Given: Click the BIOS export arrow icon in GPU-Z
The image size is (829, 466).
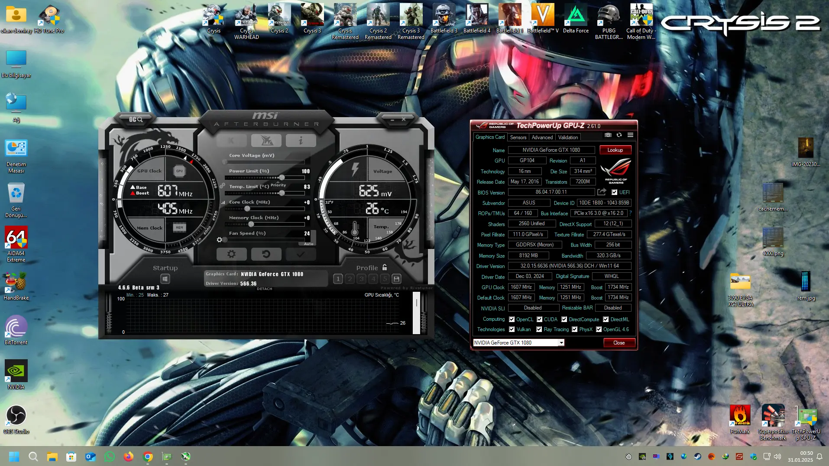Looking at the screenshot, I should tap(602, 192).
